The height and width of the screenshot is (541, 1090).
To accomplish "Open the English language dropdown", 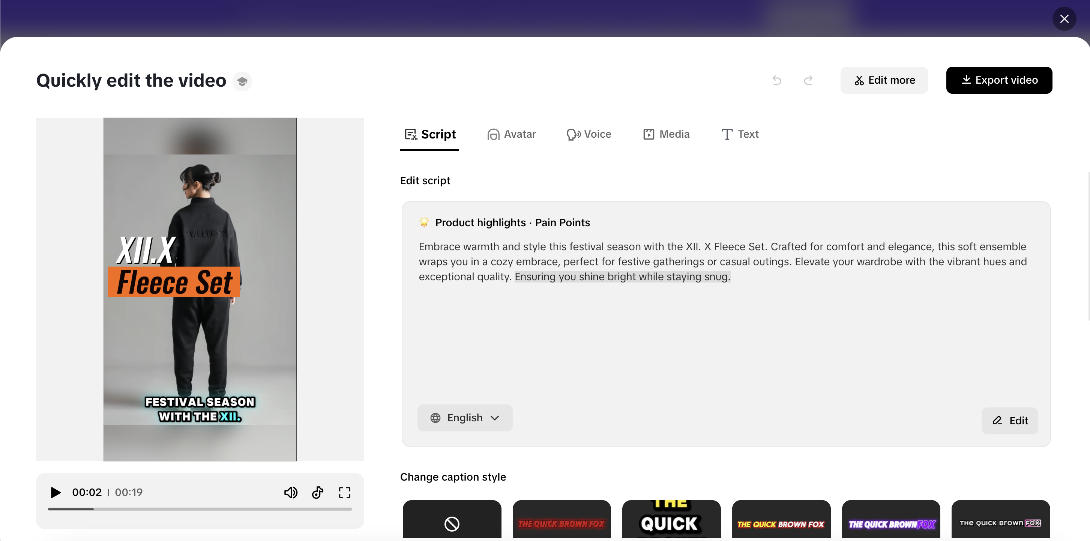I will [465, 418].
